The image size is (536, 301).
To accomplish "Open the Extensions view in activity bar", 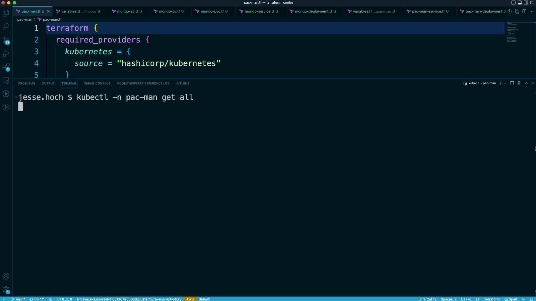I will pyautogui.click(x=6, y=67).
